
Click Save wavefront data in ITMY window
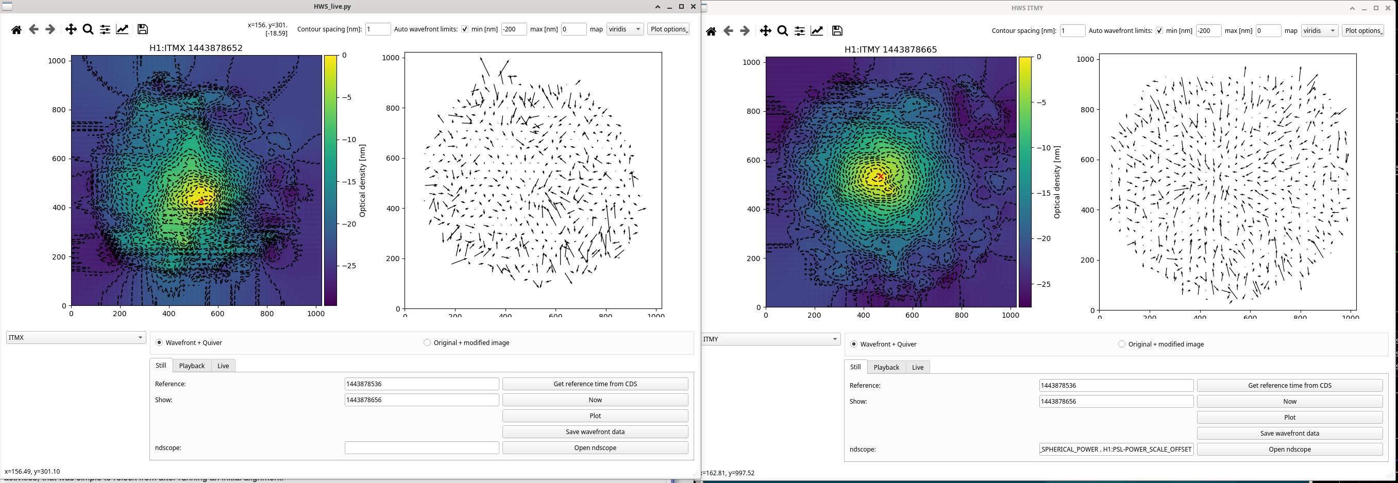pyautogui.click(x=1289, y=434)
